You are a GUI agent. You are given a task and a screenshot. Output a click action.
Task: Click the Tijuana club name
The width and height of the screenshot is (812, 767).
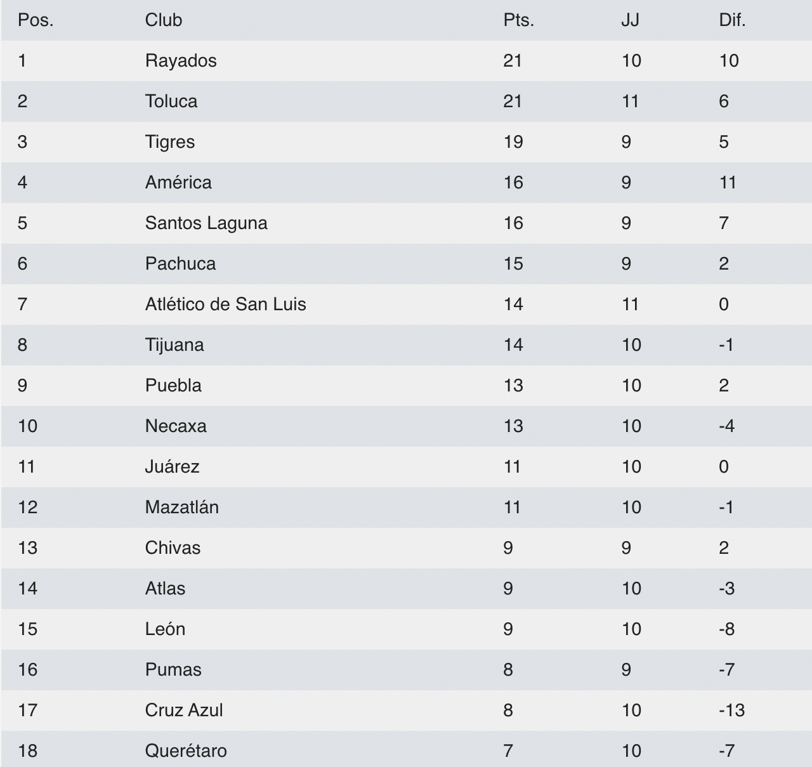(174, 345)
